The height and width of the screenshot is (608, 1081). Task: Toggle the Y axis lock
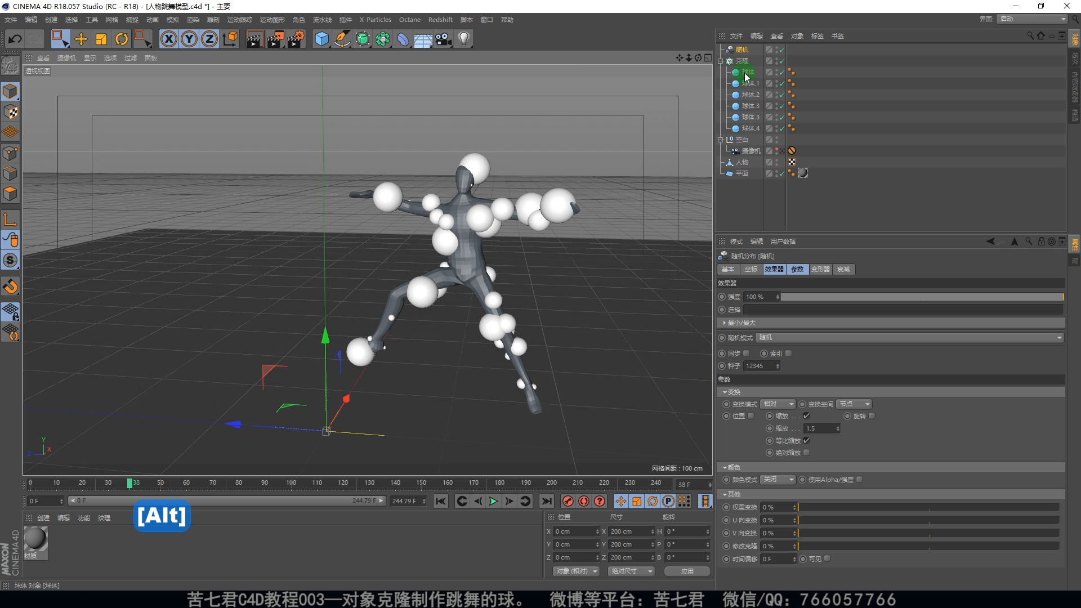click(189, 39)
